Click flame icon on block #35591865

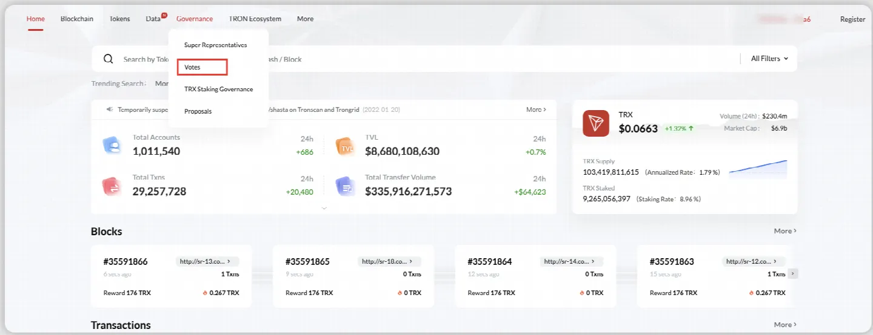click(x=400, y=293)
